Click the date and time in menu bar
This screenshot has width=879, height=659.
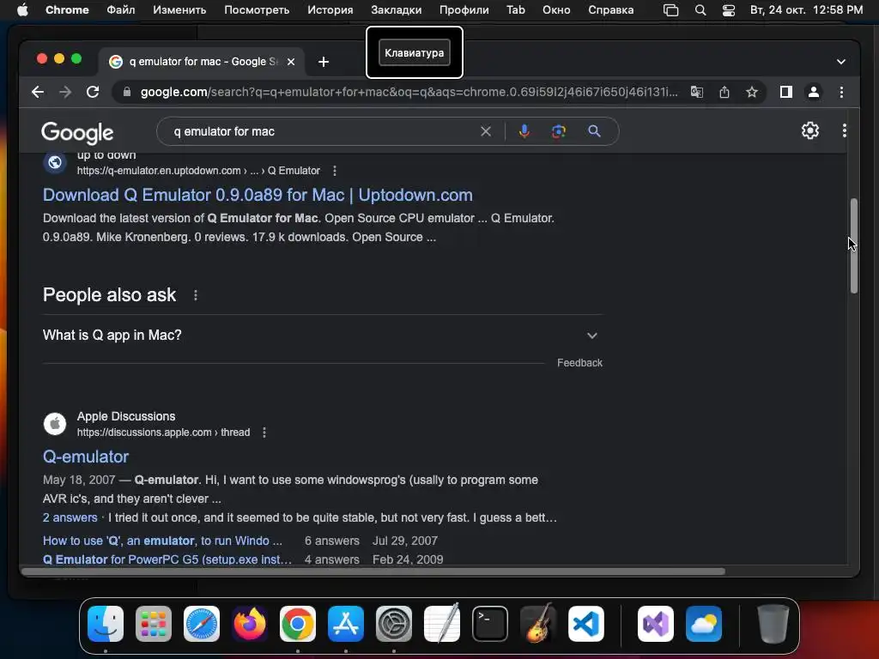click(x=806, y=10)
